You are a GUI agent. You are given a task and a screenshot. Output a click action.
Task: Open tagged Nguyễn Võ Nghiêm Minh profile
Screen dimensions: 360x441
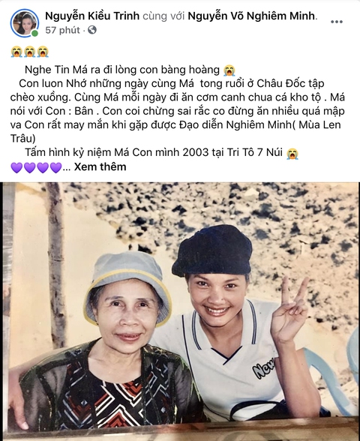click(x=251, y=16)
